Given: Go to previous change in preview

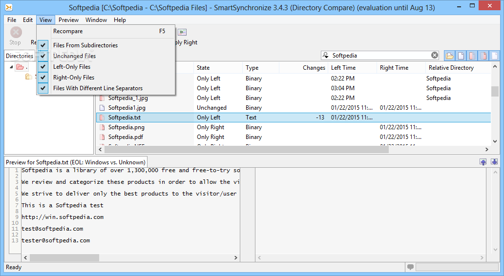Looking at the screenshot, I should 483,162.
